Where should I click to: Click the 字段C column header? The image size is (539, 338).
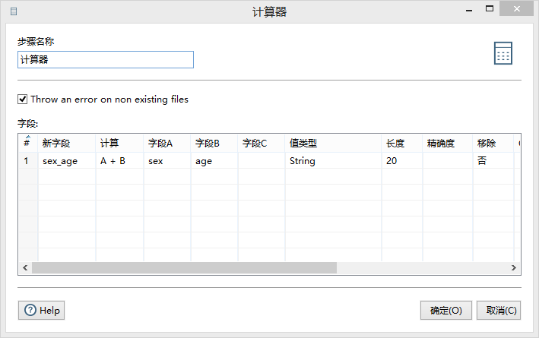[262, 143]
